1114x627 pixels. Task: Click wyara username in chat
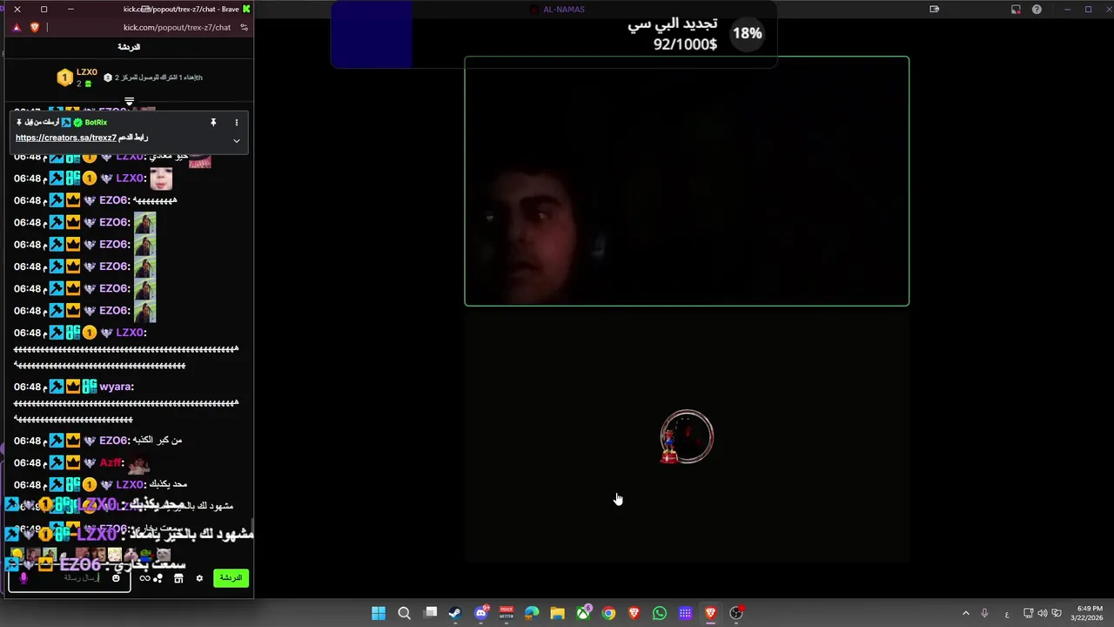click(x=115, y=387)
